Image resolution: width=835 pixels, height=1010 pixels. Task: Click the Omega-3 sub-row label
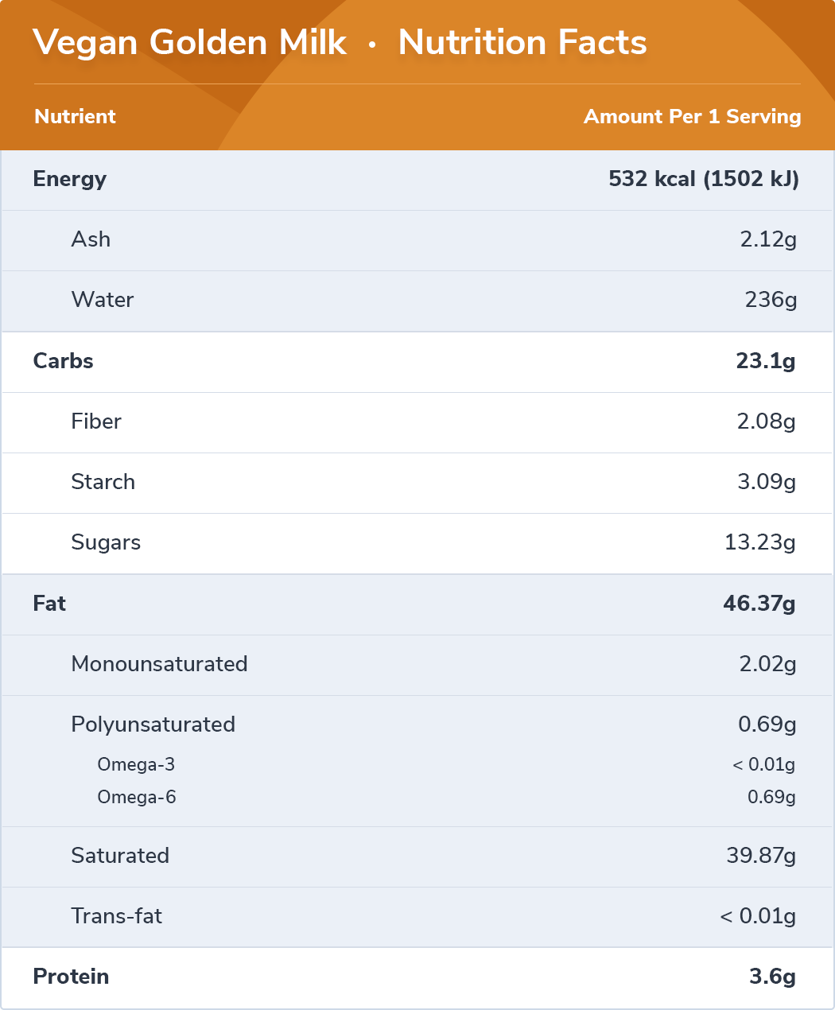pyautogui.click(x=136, y=764)
